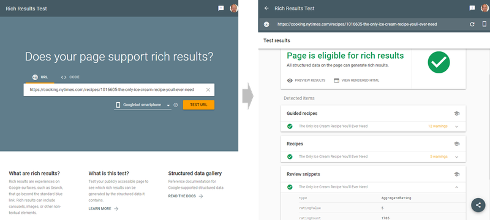Click the Detected items heading
This screenshot has height=220, width=490.
click(299, 98)
